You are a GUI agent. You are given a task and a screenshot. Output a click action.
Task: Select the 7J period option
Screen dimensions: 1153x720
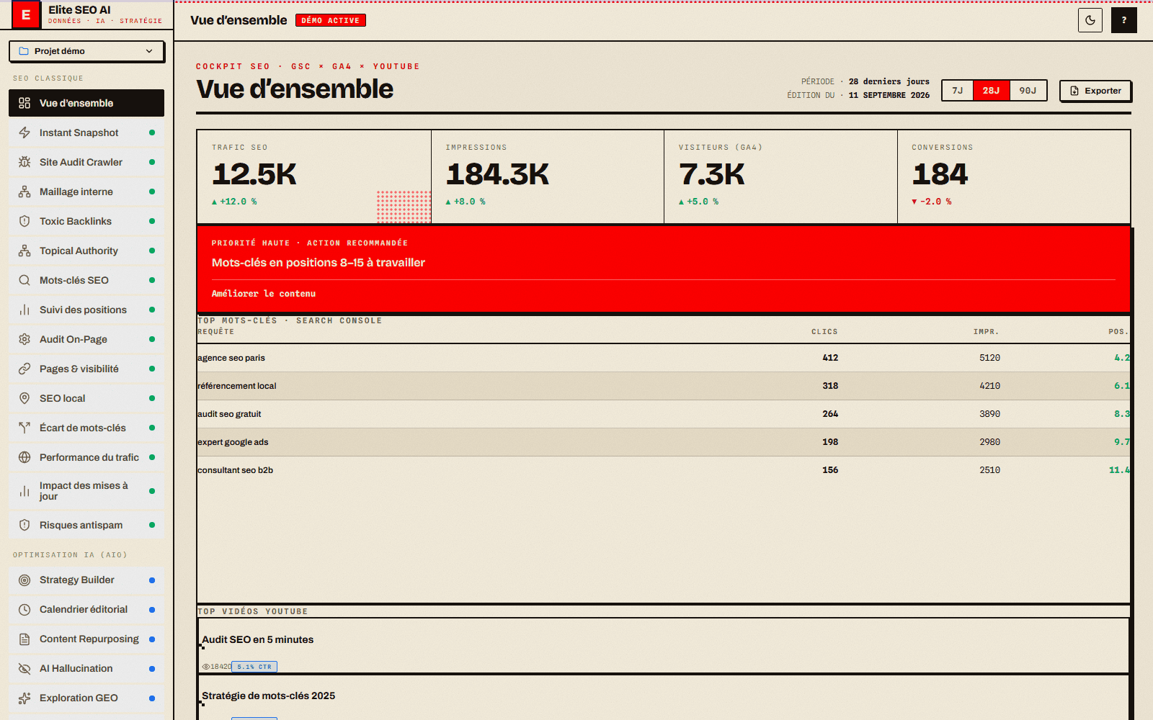tap(958, 91)
